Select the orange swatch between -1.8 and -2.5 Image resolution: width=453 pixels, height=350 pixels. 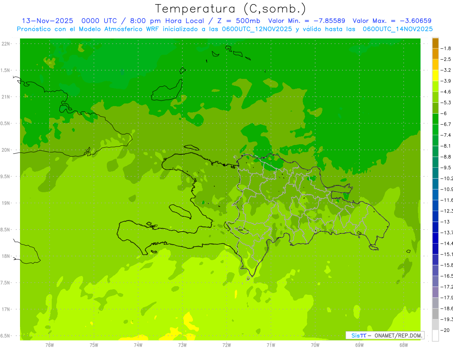coord(435,54)
